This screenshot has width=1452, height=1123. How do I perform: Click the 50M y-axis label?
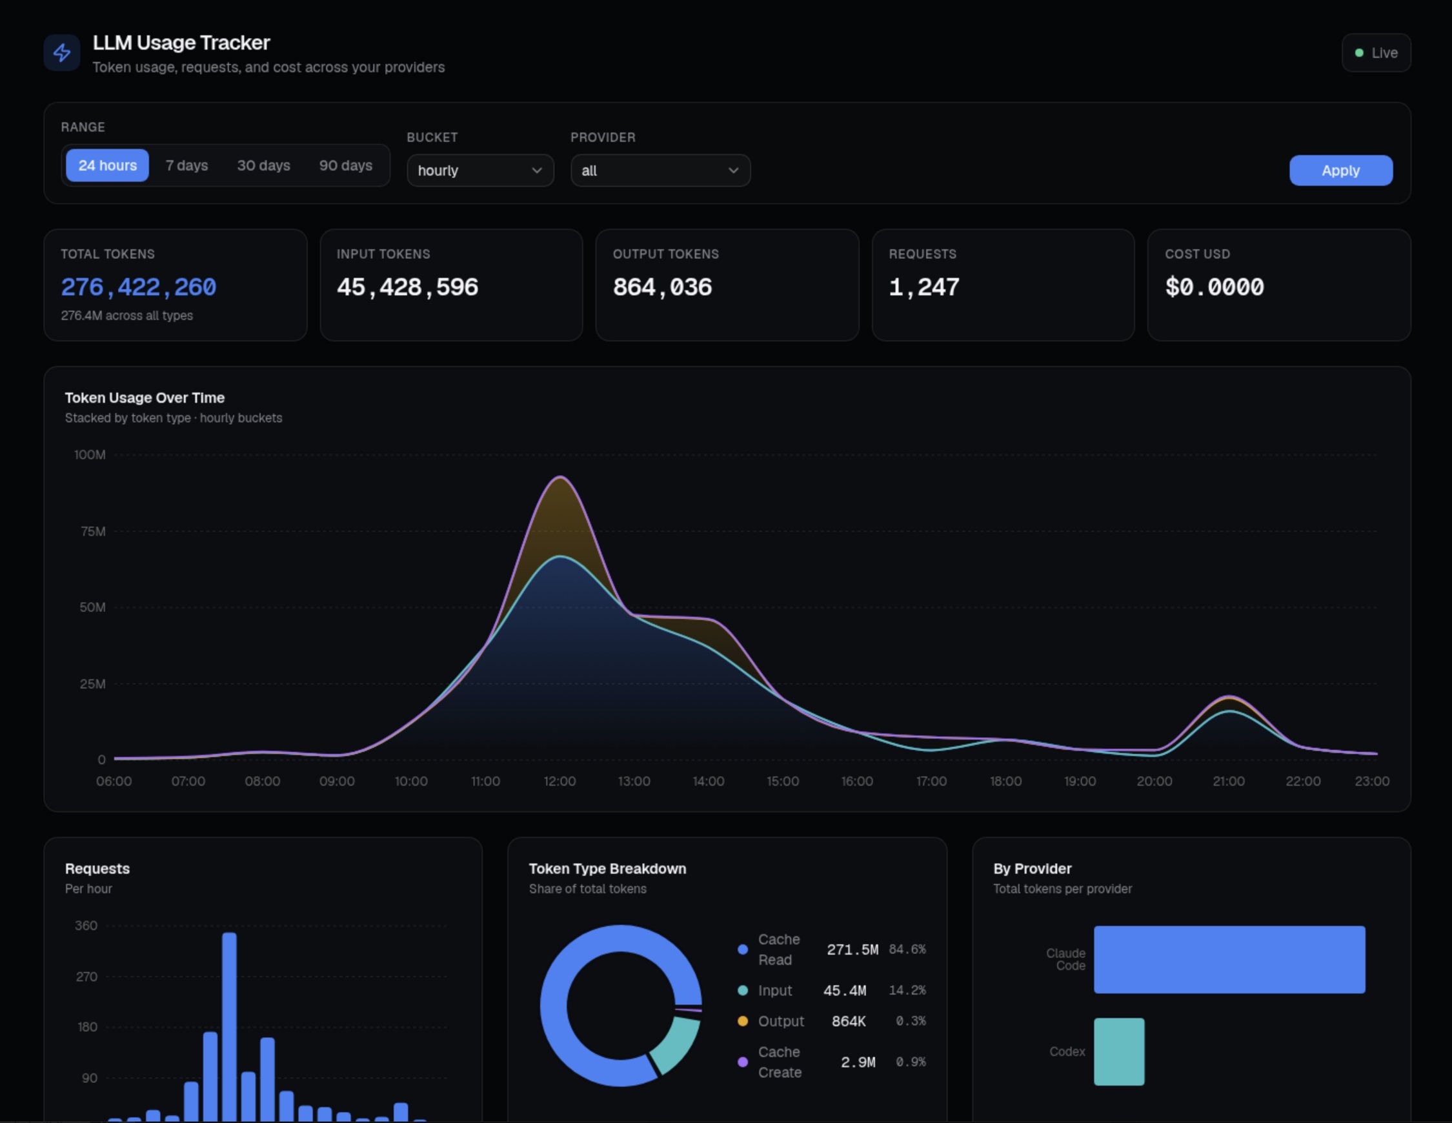click(x=92, y=607)
